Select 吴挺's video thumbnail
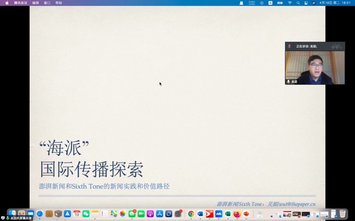The width and height of the screenshot is (355, 221). point(315,68)
